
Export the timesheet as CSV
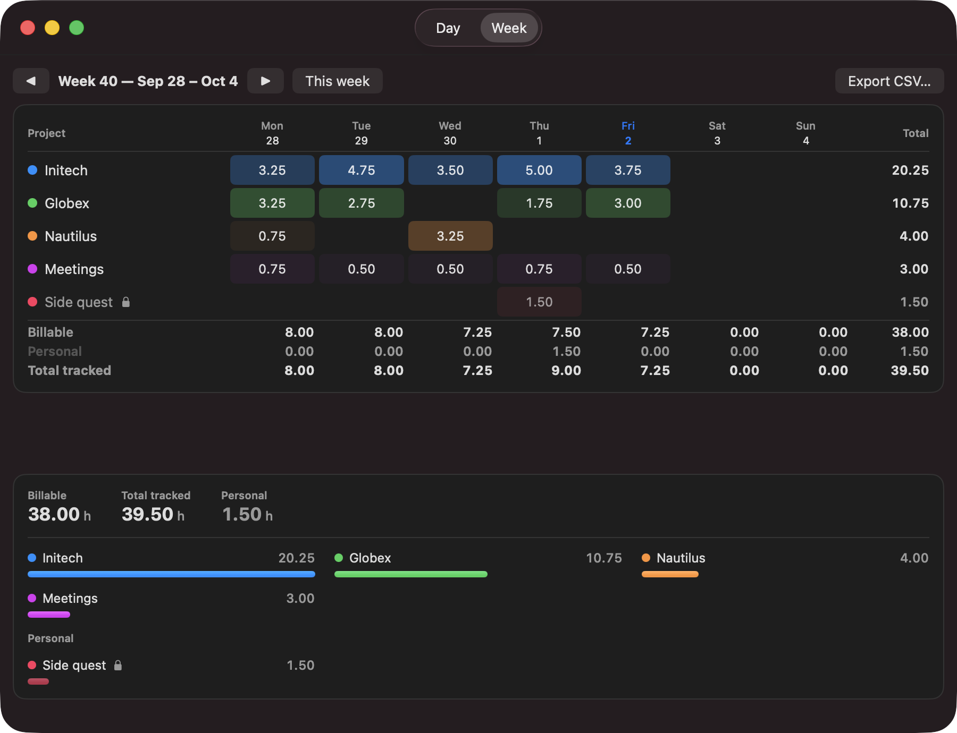[x=889, y=81]
